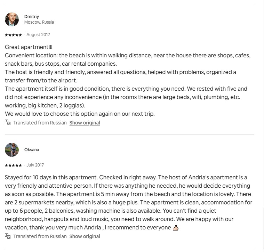Show original Russian text of Dmitriy's review

pos(85,123)
